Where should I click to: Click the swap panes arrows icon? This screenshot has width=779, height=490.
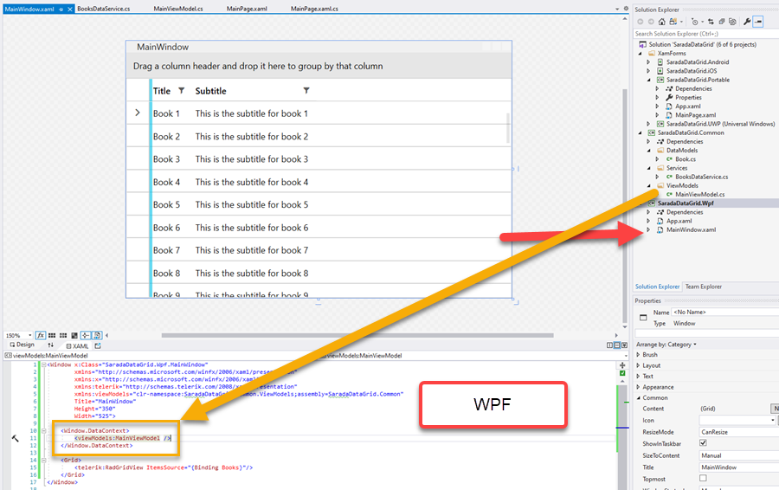51,345
